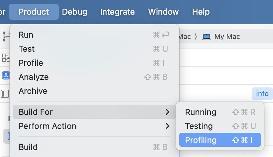Open the My Mac destination selector
Viewport: 273px width, 157px height.
227,37
